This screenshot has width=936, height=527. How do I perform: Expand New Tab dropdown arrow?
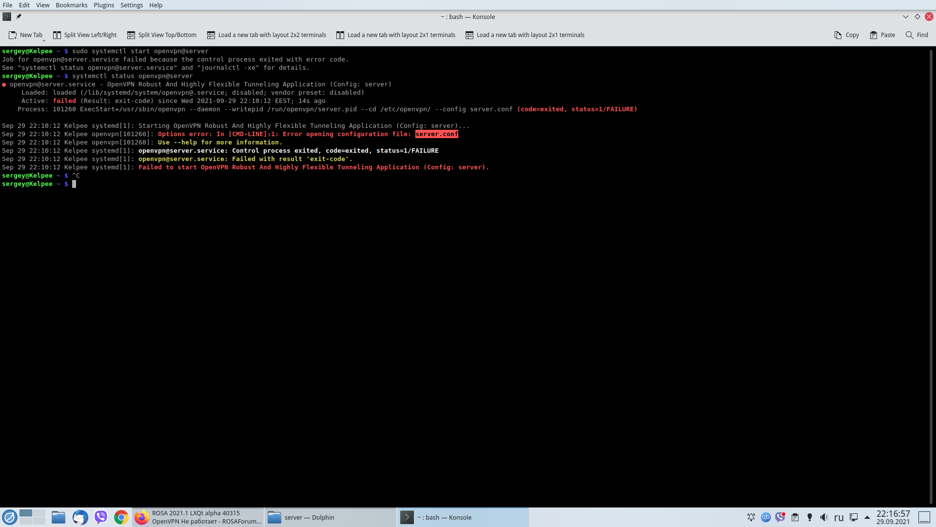tap(44, 40)
